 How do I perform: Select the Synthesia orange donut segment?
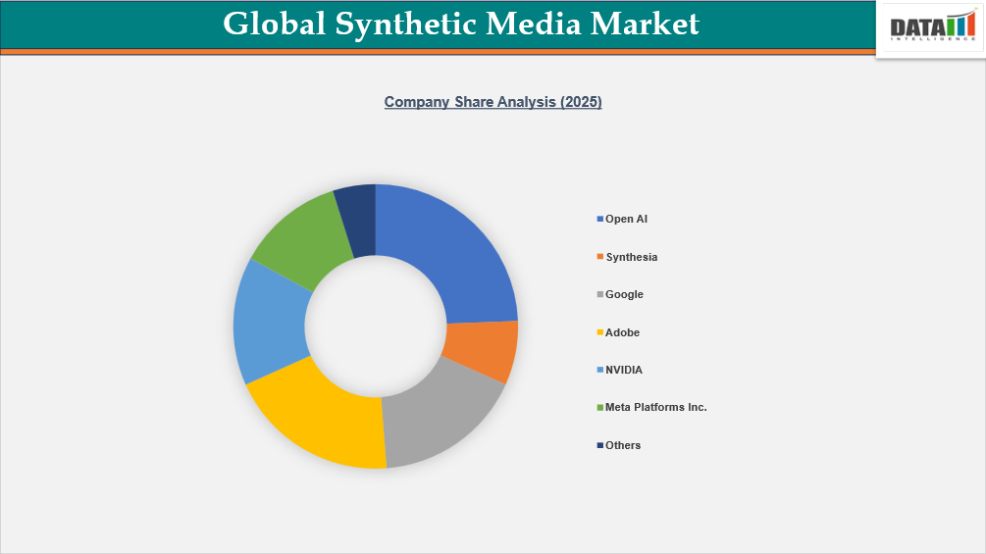tap(483, 349)
